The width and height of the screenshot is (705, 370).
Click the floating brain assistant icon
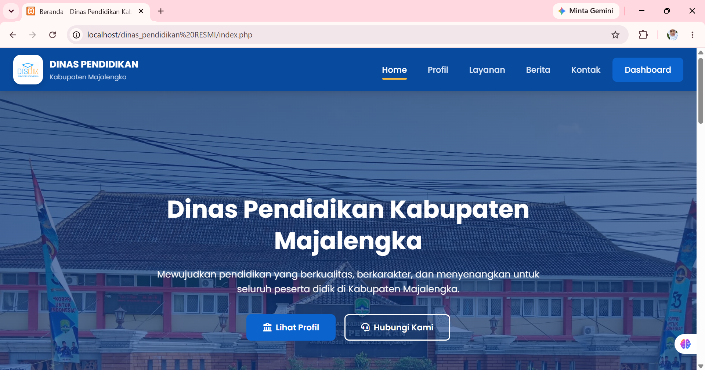(685, 344)
